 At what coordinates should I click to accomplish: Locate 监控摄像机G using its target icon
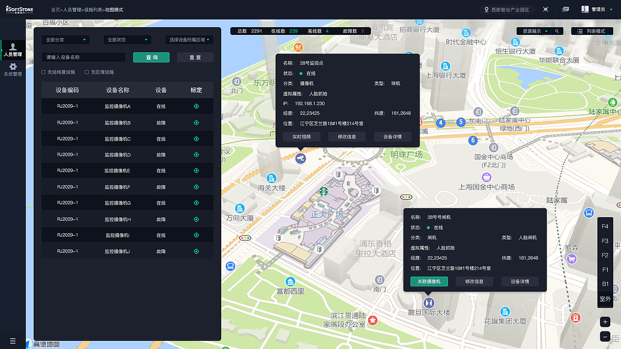[196, 203]
